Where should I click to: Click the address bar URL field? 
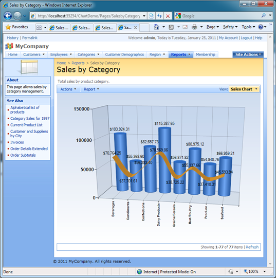pos(88,16)
